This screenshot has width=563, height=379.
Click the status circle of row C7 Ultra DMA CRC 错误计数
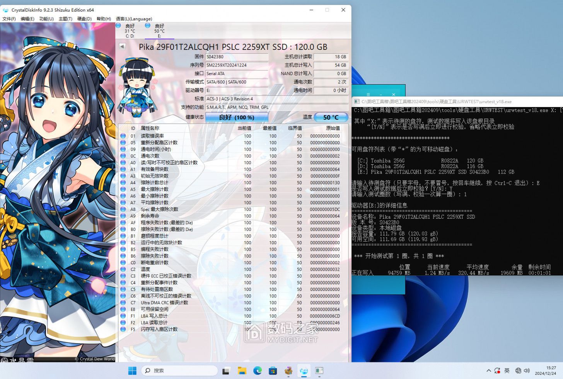coord(123,303)
